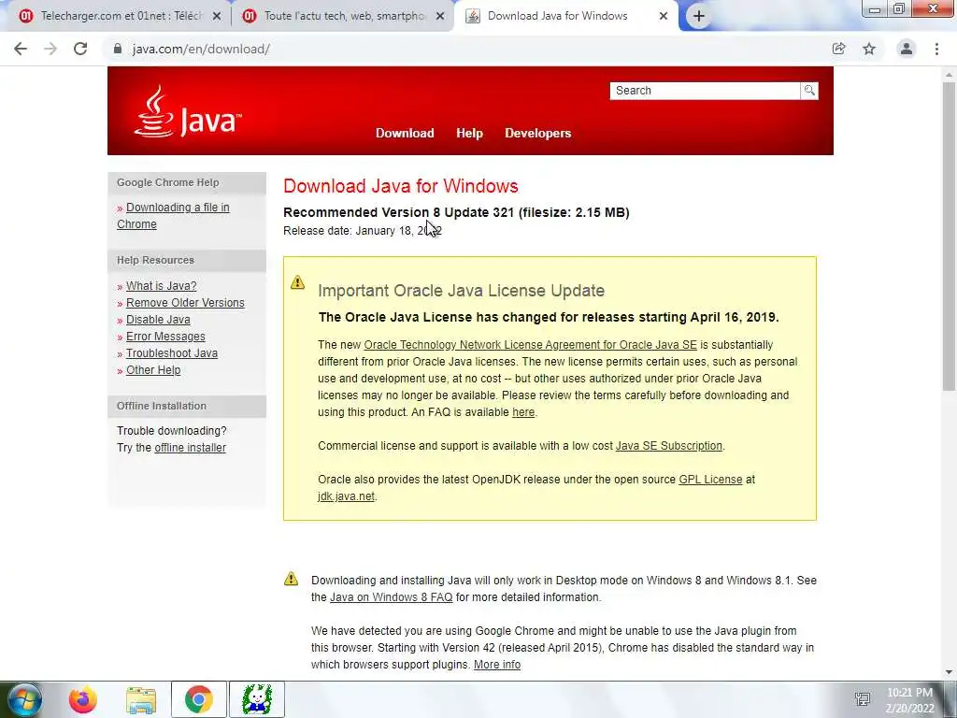Click the 'Google Chrome Help' sidebar header
The image size is (957, 718).
(x=187, y=182)
